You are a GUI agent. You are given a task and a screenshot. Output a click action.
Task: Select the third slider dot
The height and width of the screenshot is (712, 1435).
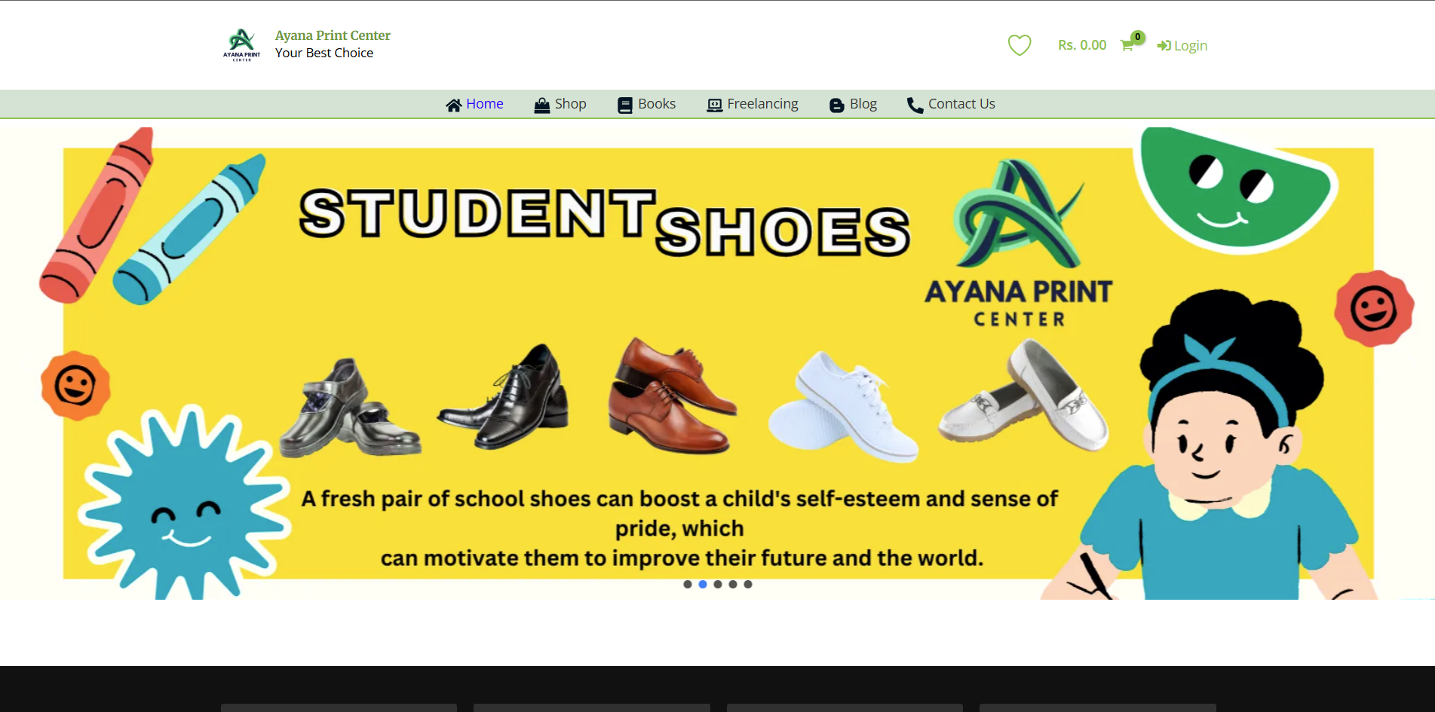(717, 584)
